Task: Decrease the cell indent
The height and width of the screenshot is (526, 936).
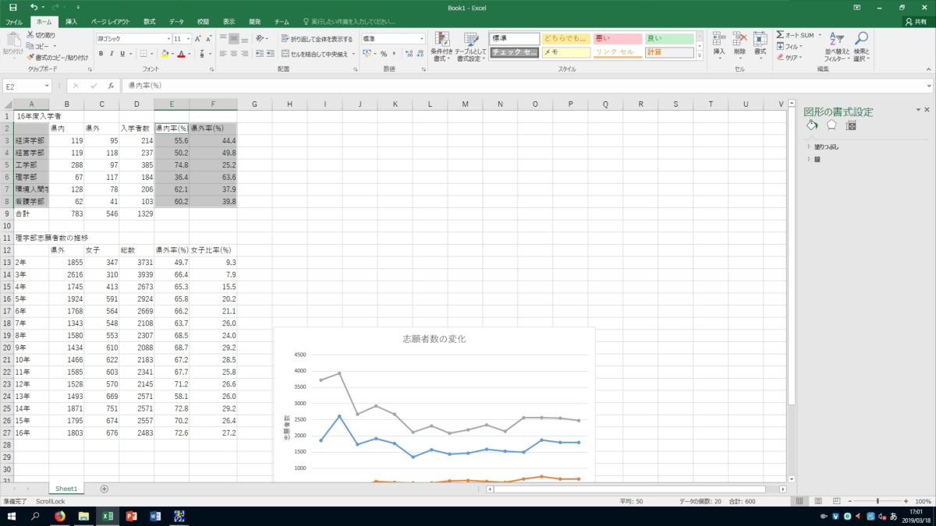Action: (260, 54)
